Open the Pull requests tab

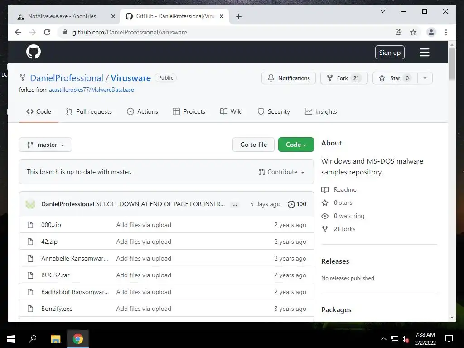click(x=89, y=111)
